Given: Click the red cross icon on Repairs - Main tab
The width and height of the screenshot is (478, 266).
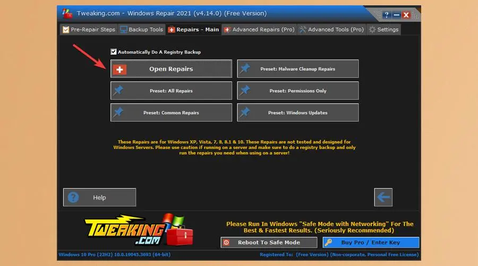Looking at the screenshot, I should 172,30.
